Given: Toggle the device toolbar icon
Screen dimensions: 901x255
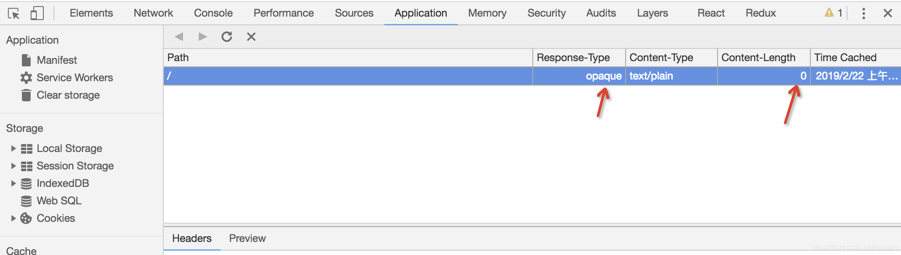Looking at the screenshot, I should pyautogui.click(x=37, y=14).
